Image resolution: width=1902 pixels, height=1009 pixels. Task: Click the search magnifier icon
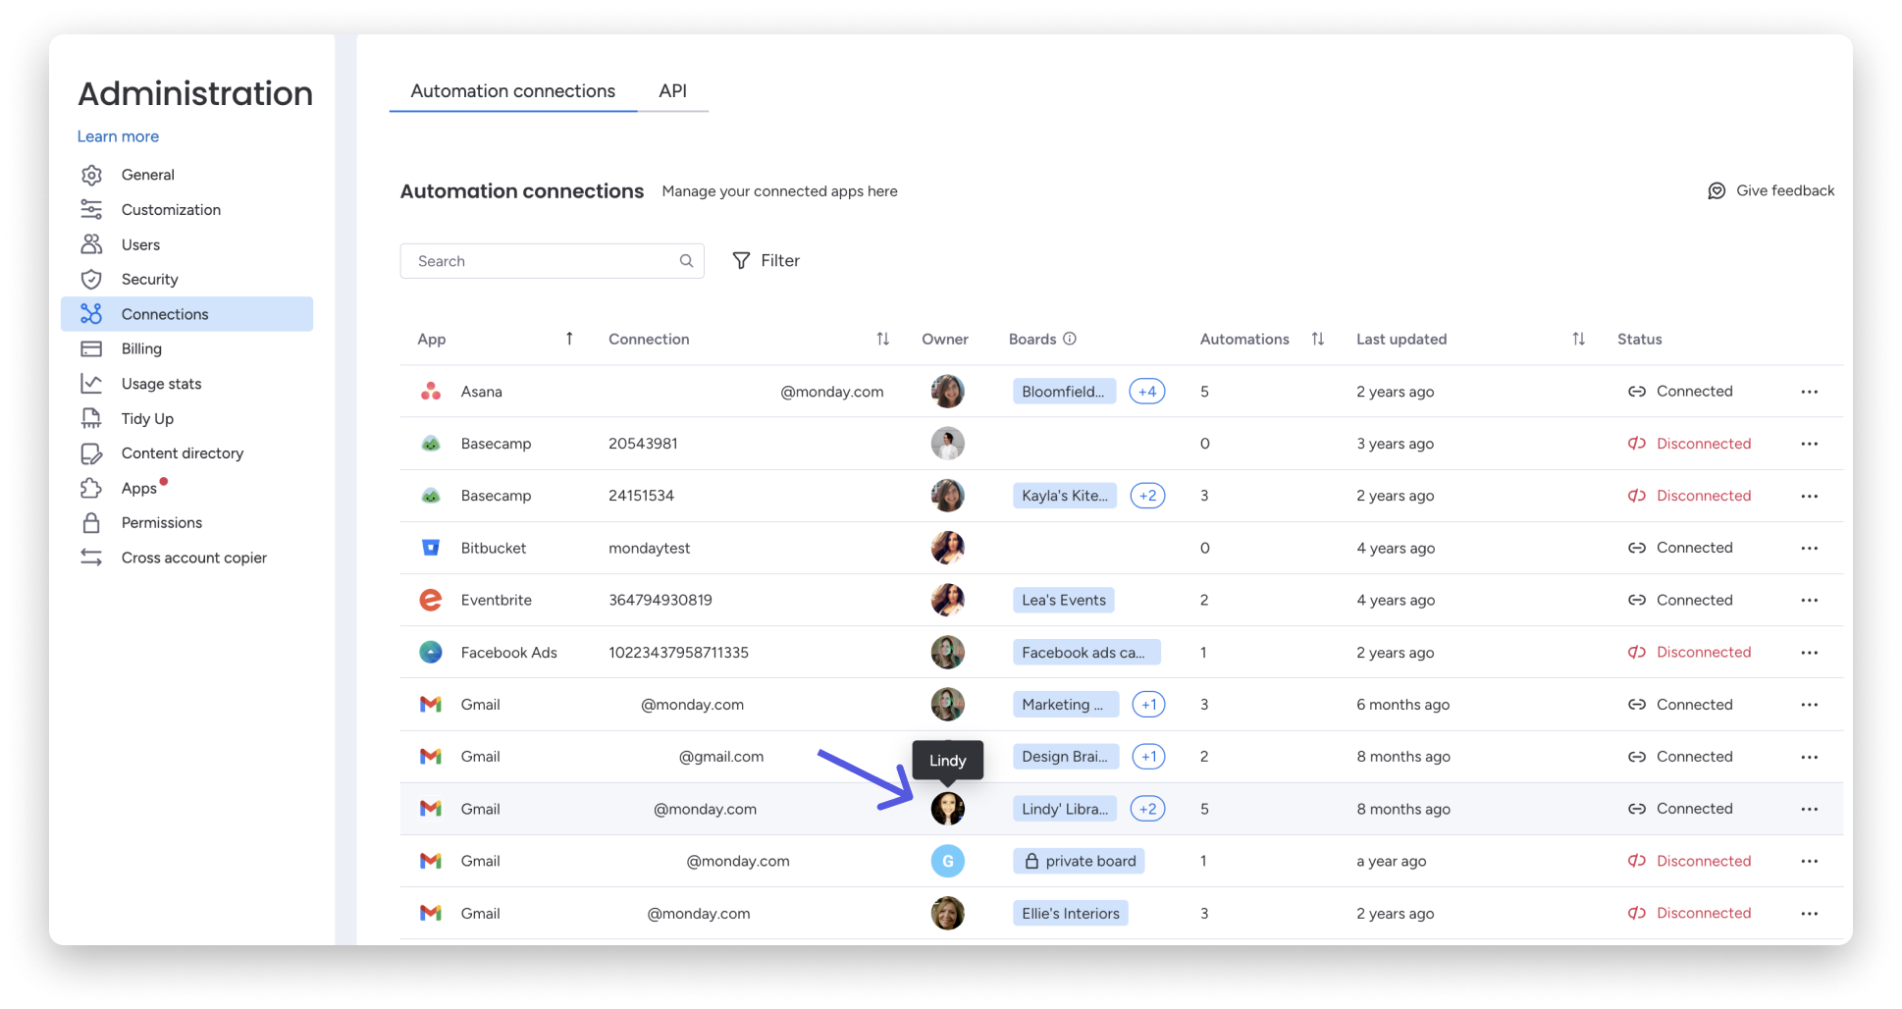tap(686, 261)
